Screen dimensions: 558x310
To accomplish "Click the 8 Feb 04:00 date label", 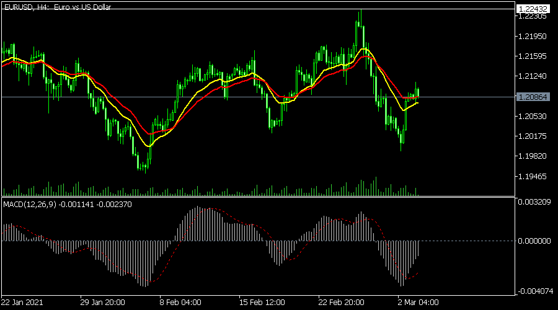I will coord(180,303).
